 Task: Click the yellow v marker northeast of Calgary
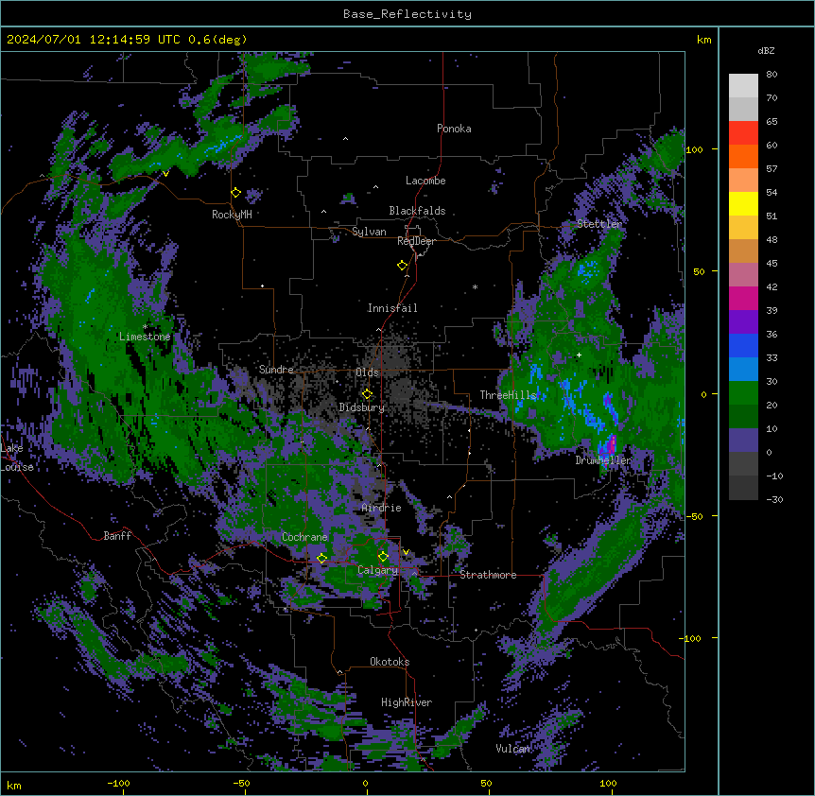pyautogui.click(x=406, y=552)
